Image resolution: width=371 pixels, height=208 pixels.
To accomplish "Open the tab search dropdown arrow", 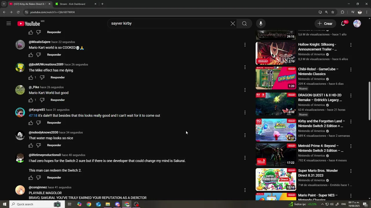I will click(4, 4).
